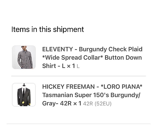The height and width of the screenshot is (133, 160).
Task: Click the "*LORO PIANA*" text
Action: click(121, 87)
